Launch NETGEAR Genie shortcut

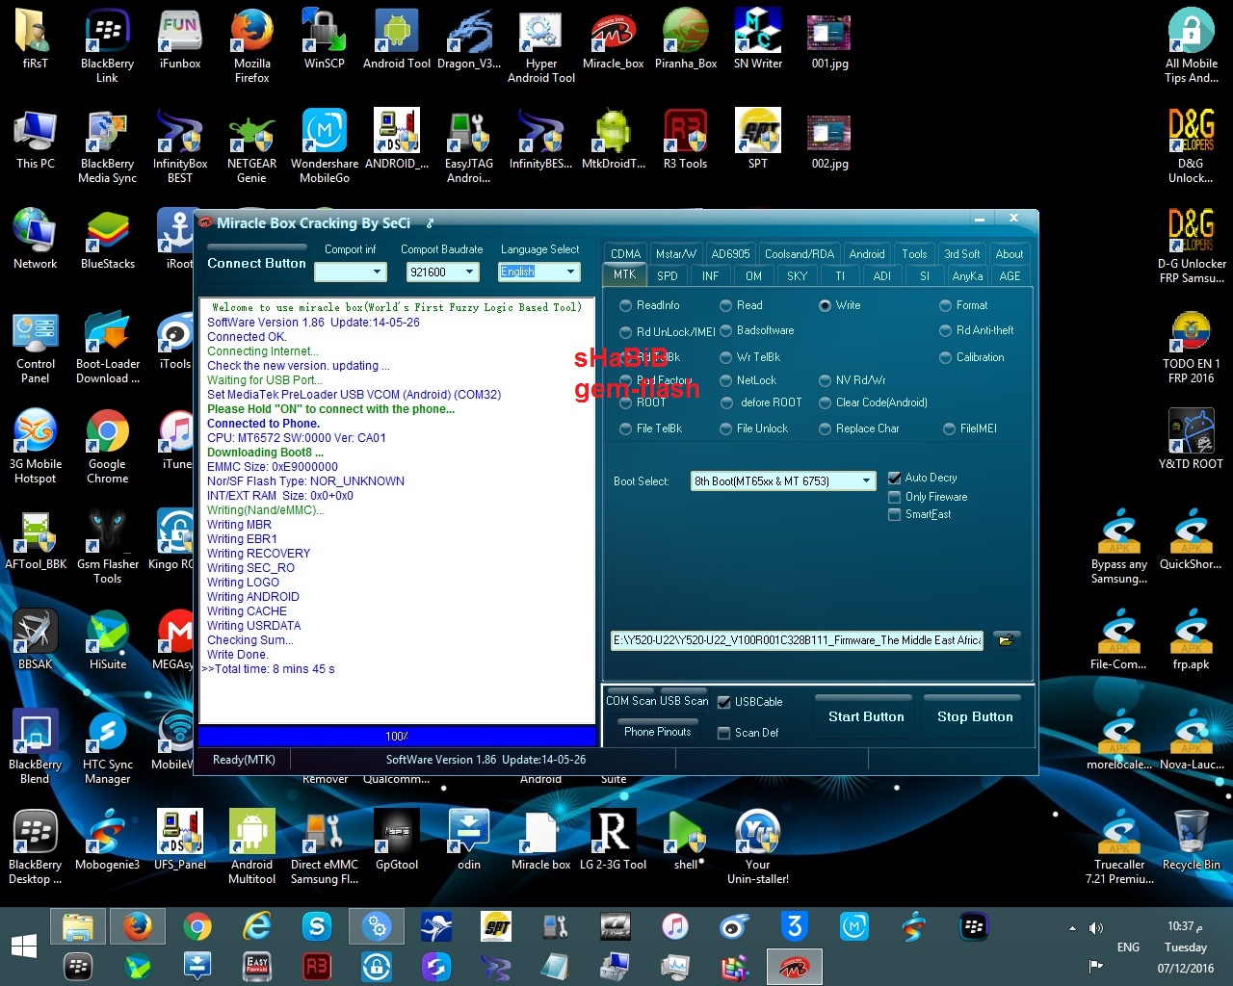coord(251,146)
